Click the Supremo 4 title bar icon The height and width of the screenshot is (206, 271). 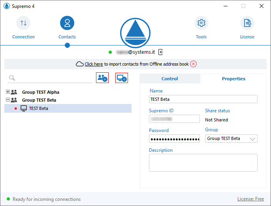click(x=7, y=6)
